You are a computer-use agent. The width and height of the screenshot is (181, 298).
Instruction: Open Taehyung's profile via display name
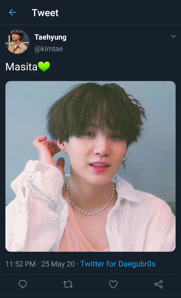[51, 37]
